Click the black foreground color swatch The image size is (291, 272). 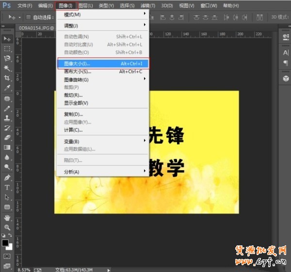5,242
